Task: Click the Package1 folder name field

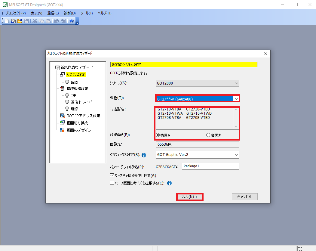Action: pos(210,166)
